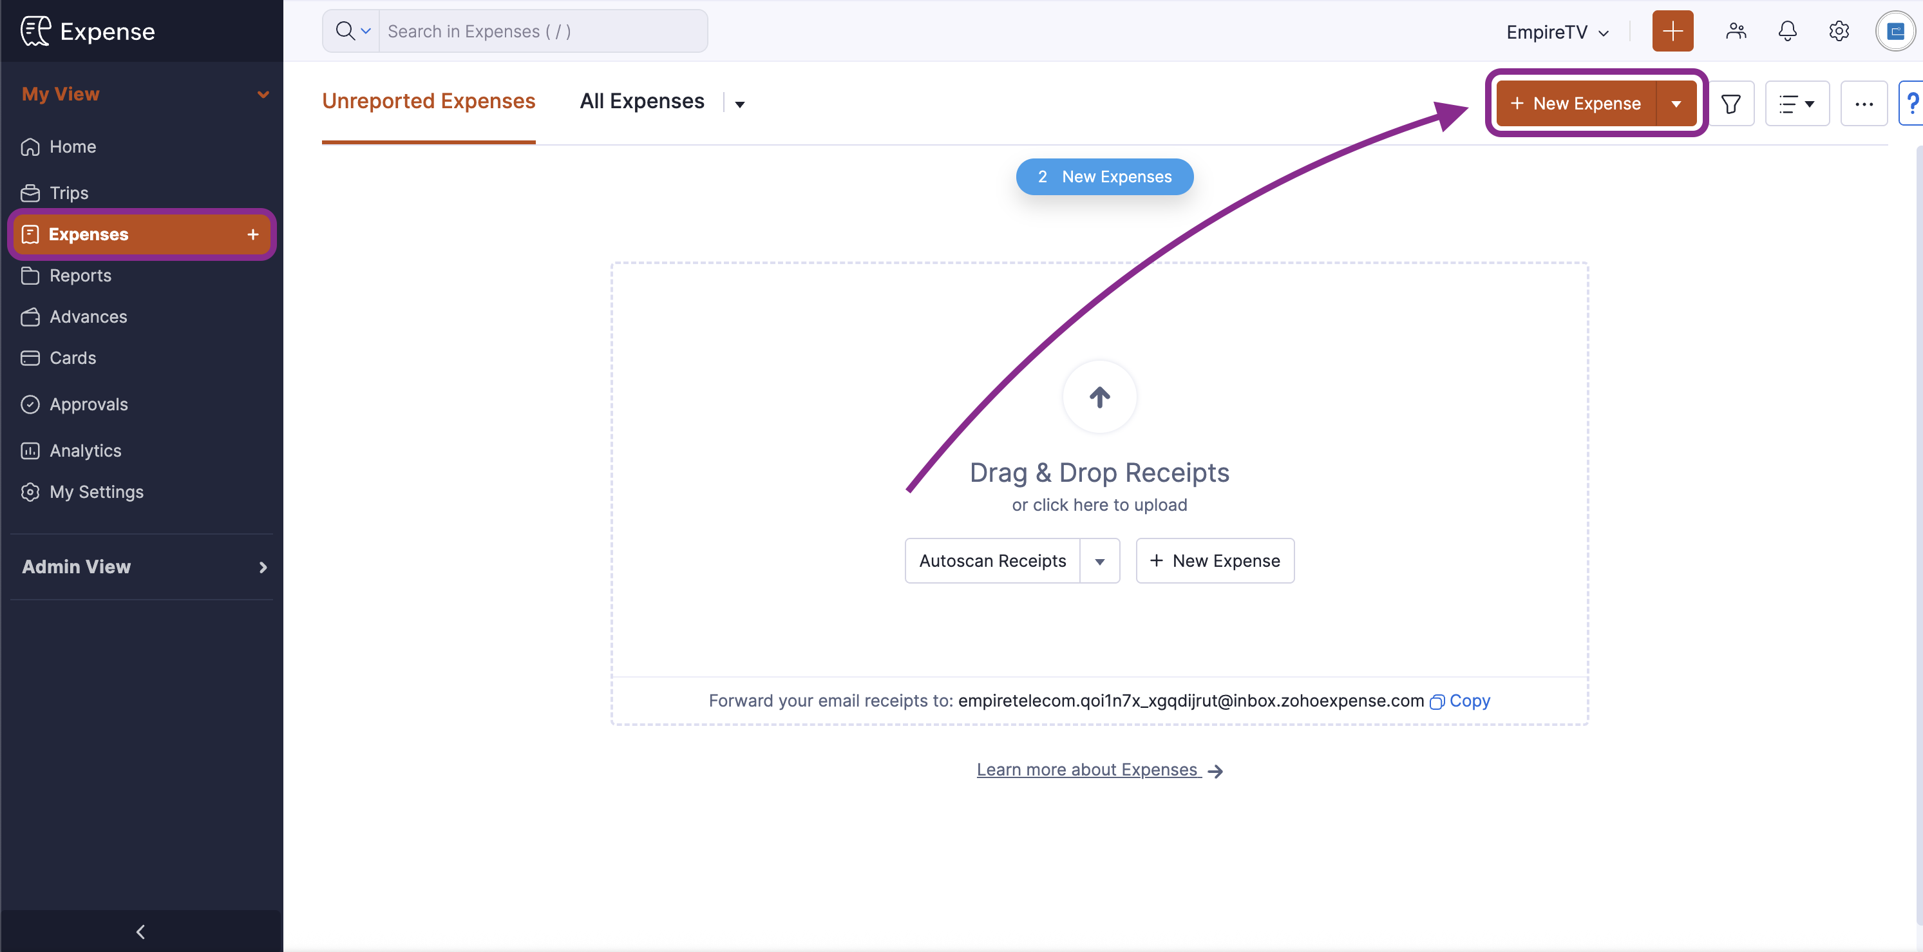Click the quick create plus icon
This screenshot has height=952, width=1923.
point(1672,31)
